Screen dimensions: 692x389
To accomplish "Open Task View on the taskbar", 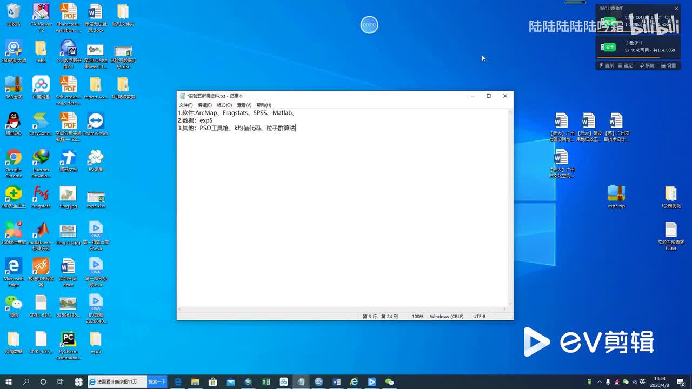I will [61, 382].
